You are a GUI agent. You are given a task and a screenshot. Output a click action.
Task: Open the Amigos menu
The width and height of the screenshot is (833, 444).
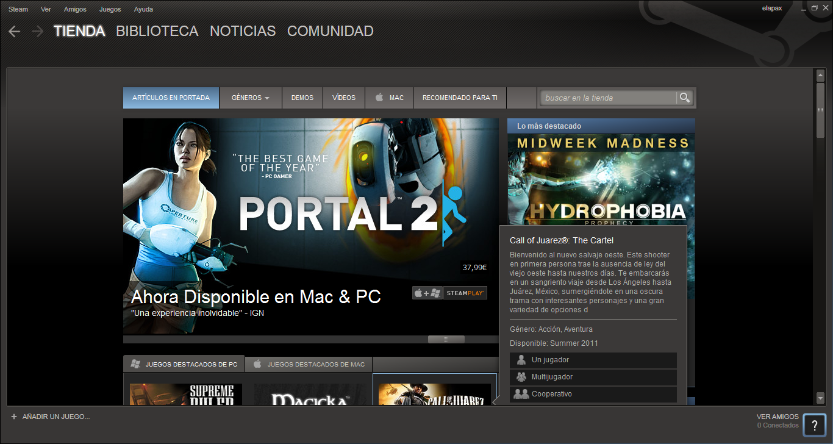(x=75, y=9)
